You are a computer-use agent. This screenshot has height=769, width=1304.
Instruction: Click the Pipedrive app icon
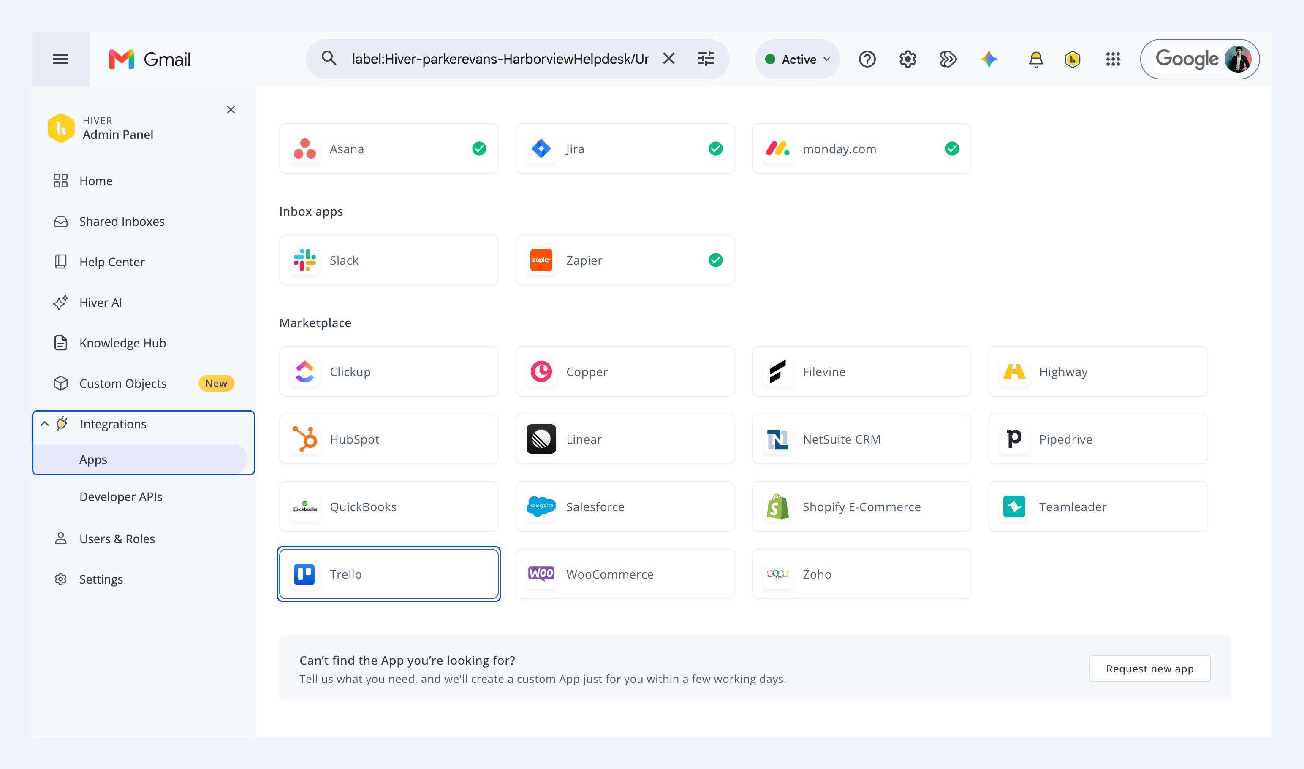(1014, 439)
